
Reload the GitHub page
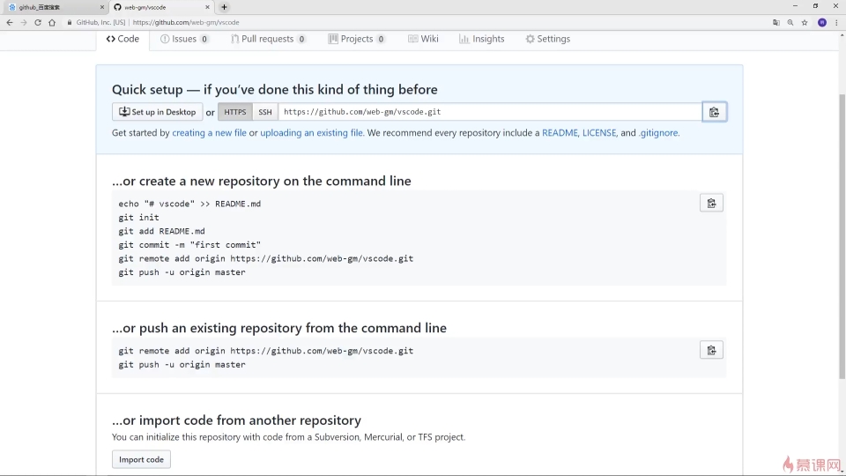(38, 22)
